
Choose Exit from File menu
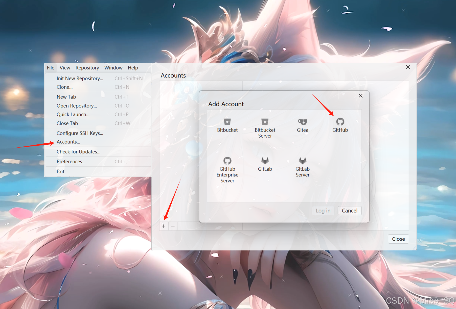pos(98,171)
